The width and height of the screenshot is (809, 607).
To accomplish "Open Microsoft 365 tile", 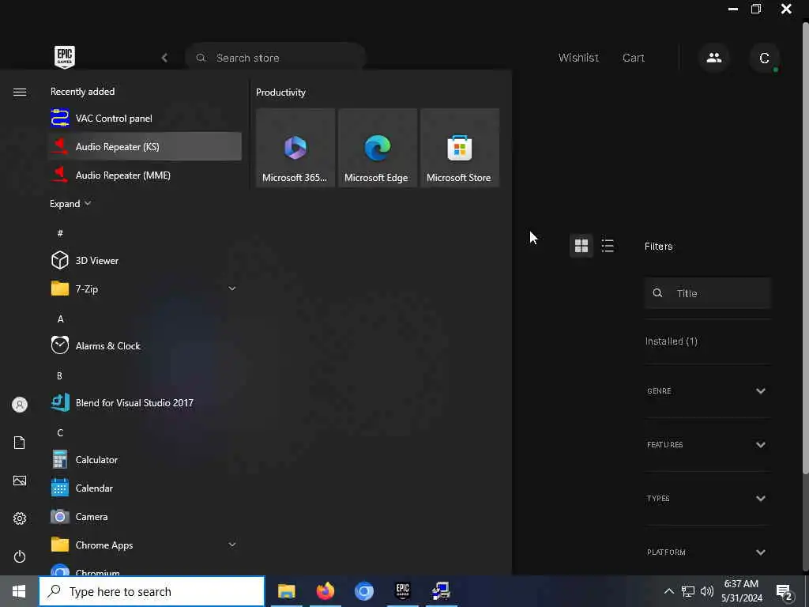I will pyautogui.click(x=295, y=148).
